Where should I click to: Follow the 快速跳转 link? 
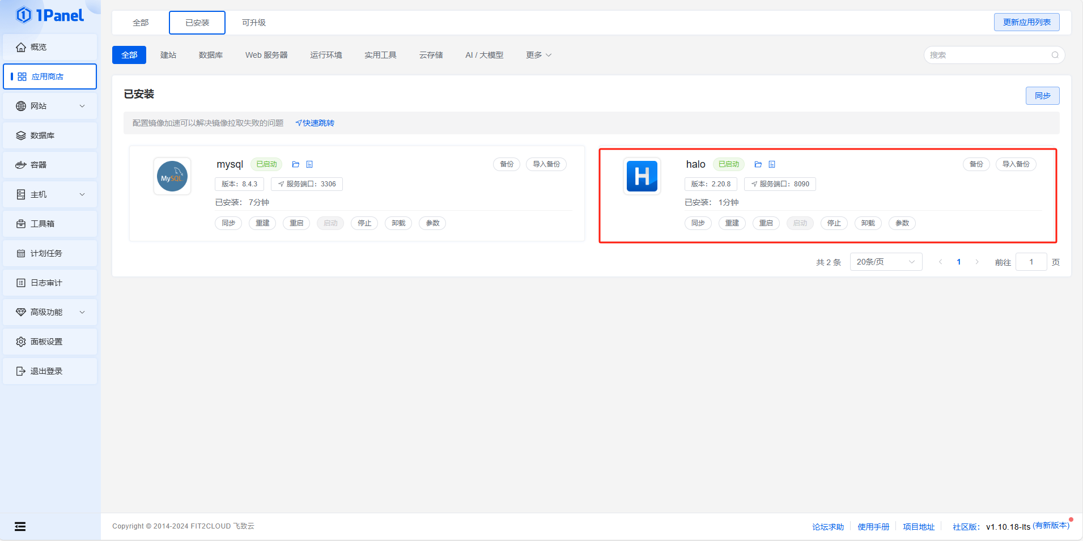315,123
